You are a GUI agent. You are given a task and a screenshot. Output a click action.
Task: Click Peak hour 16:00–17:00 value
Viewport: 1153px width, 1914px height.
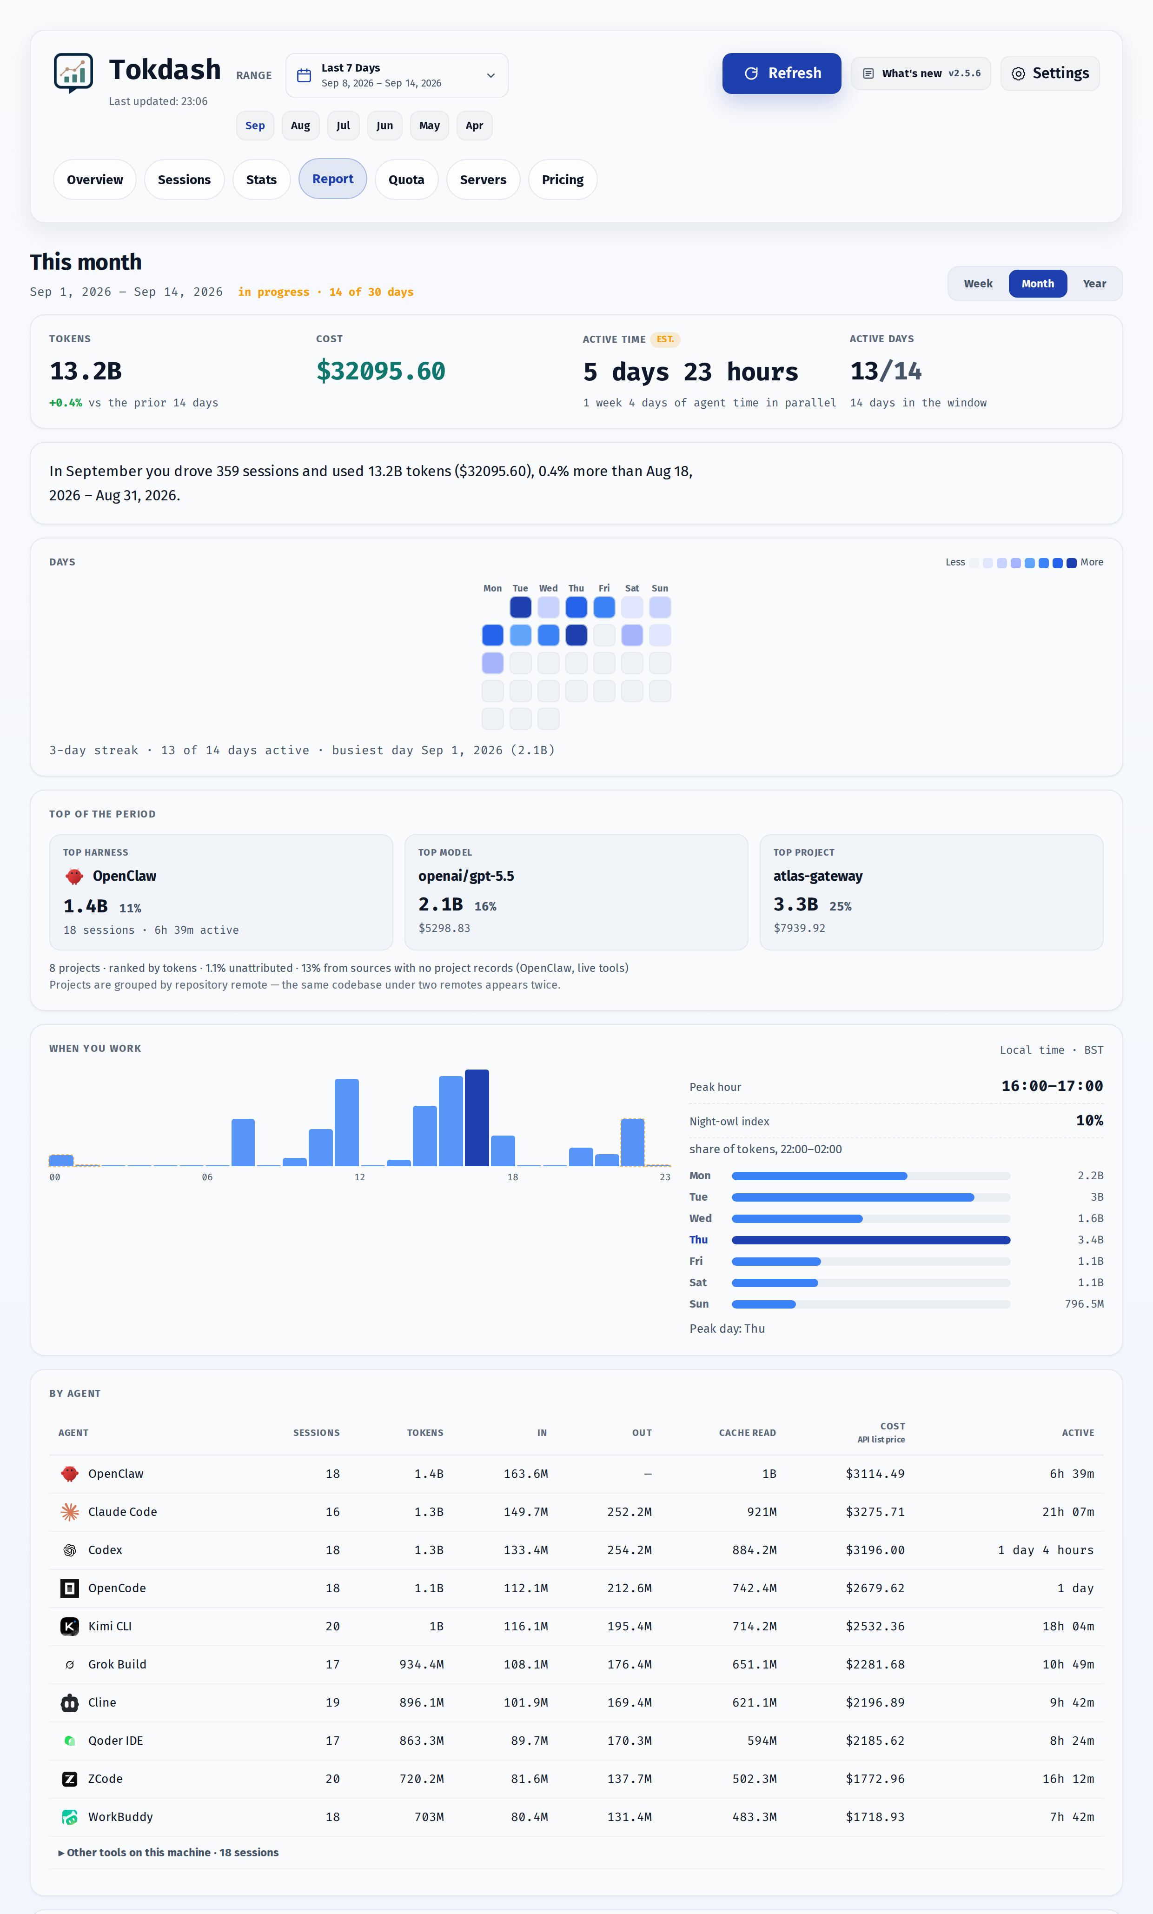1052,1086
